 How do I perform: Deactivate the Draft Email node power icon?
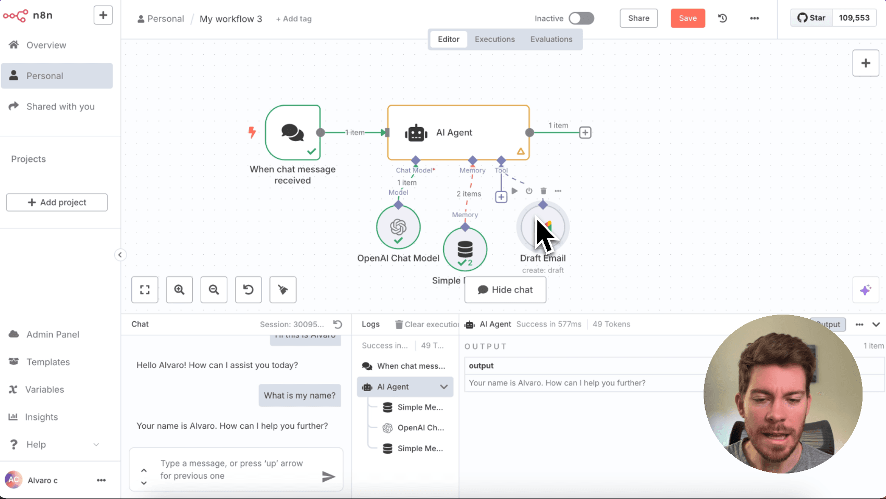(x=529, y=191)
